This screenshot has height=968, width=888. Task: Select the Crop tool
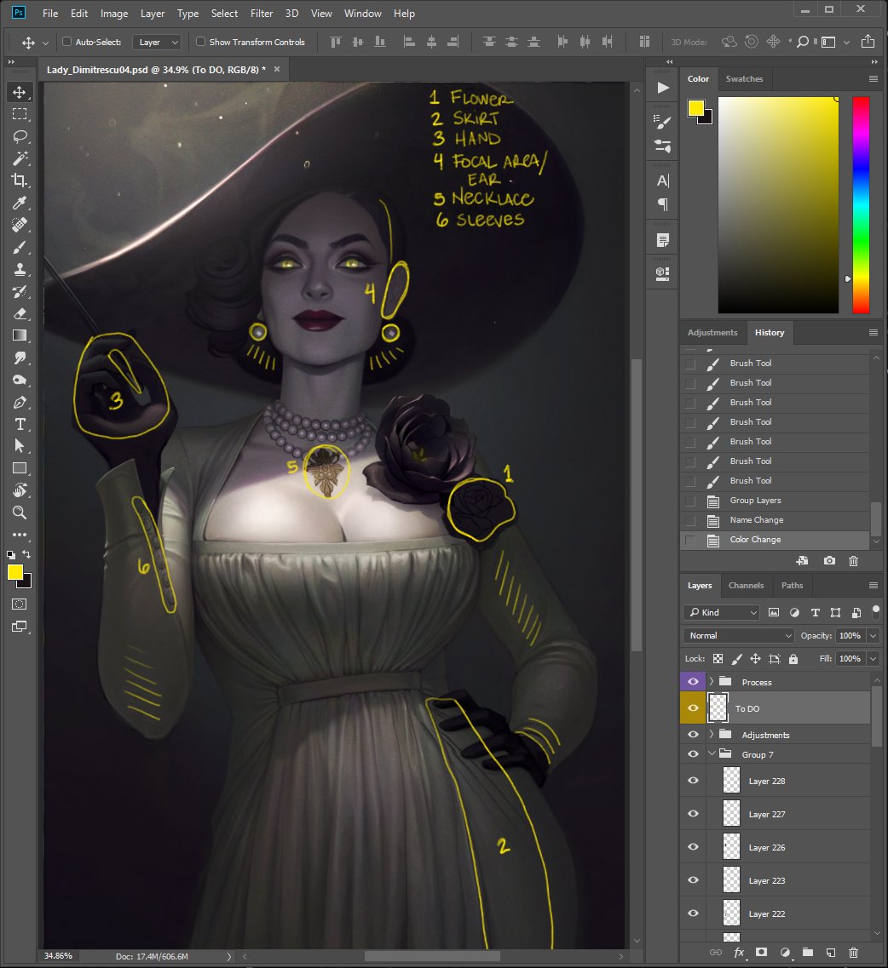[19, 180]
